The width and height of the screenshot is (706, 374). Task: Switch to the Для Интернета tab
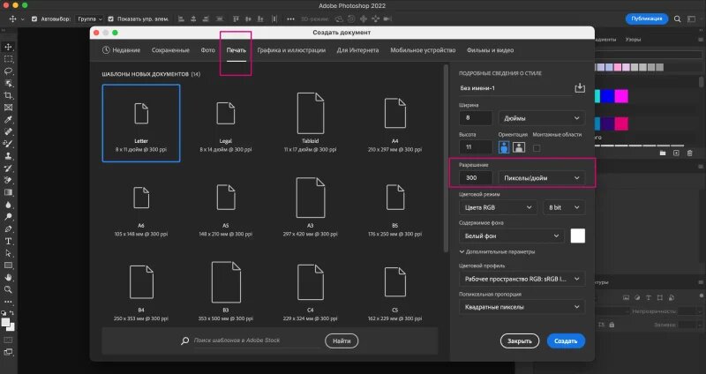[357, 50]
